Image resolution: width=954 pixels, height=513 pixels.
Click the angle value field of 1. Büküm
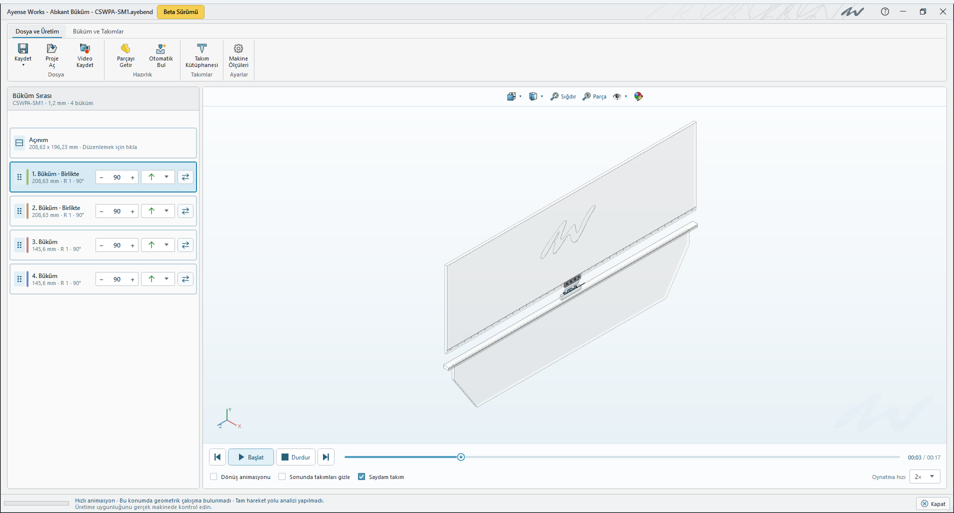(117, 177)
